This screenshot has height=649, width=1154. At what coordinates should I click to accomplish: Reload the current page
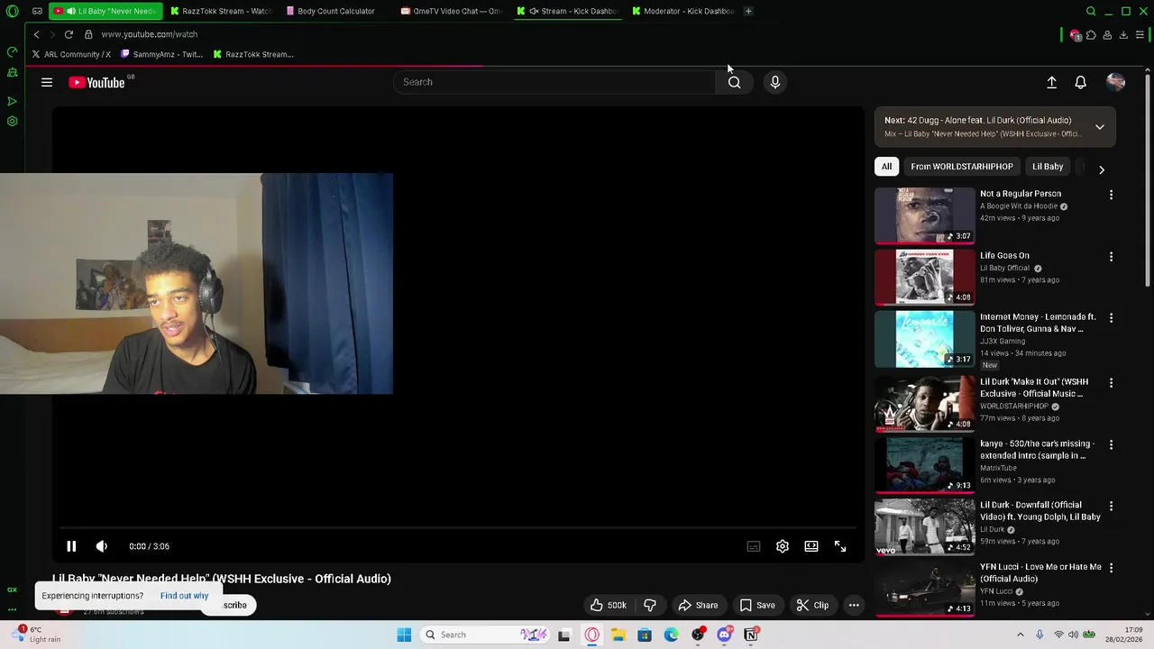tap(69, 34)
